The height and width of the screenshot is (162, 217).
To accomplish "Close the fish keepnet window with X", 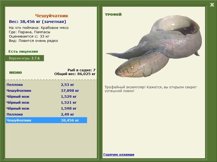I will click(x=212, y=5).
